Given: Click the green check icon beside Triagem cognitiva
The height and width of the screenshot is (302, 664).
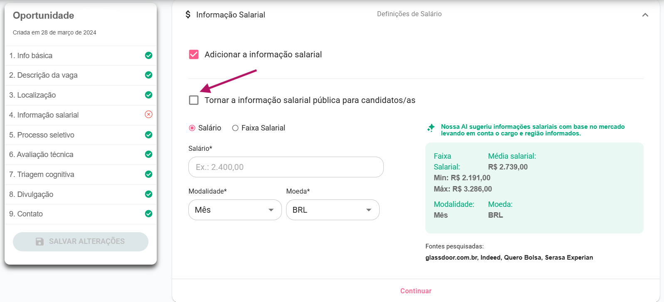Looking at the screenshot, I should (148, 174).
